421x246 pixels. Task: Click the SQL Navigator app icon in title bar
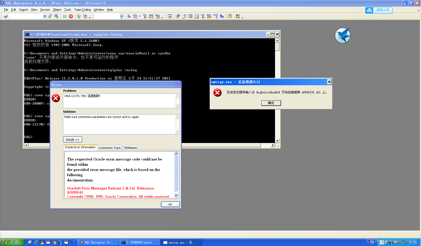(x=2, y=3)
